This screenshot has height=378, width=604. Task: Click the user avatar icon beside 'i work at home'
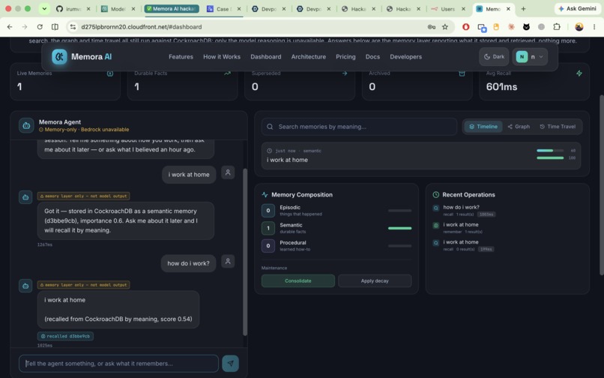(x=228, y=172)
